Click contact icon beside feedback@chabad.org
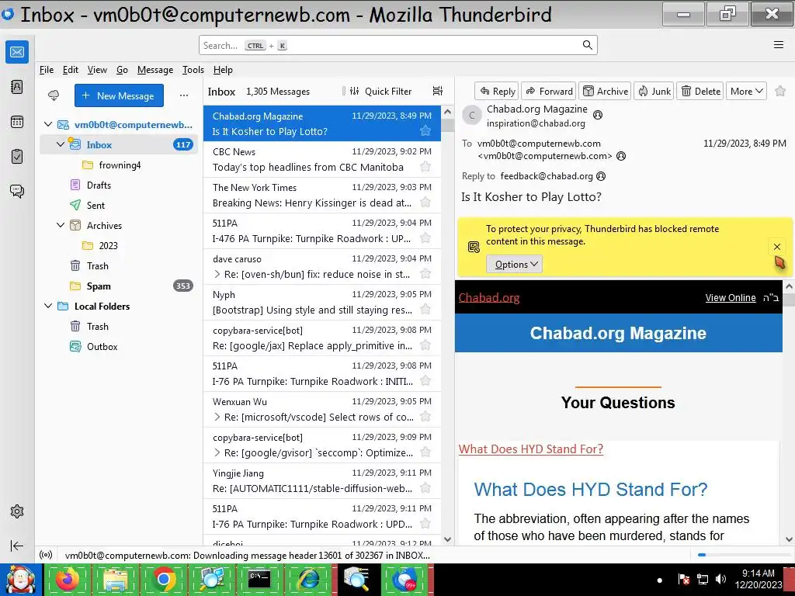The image size is (795, 596). (x=601, y=176)
